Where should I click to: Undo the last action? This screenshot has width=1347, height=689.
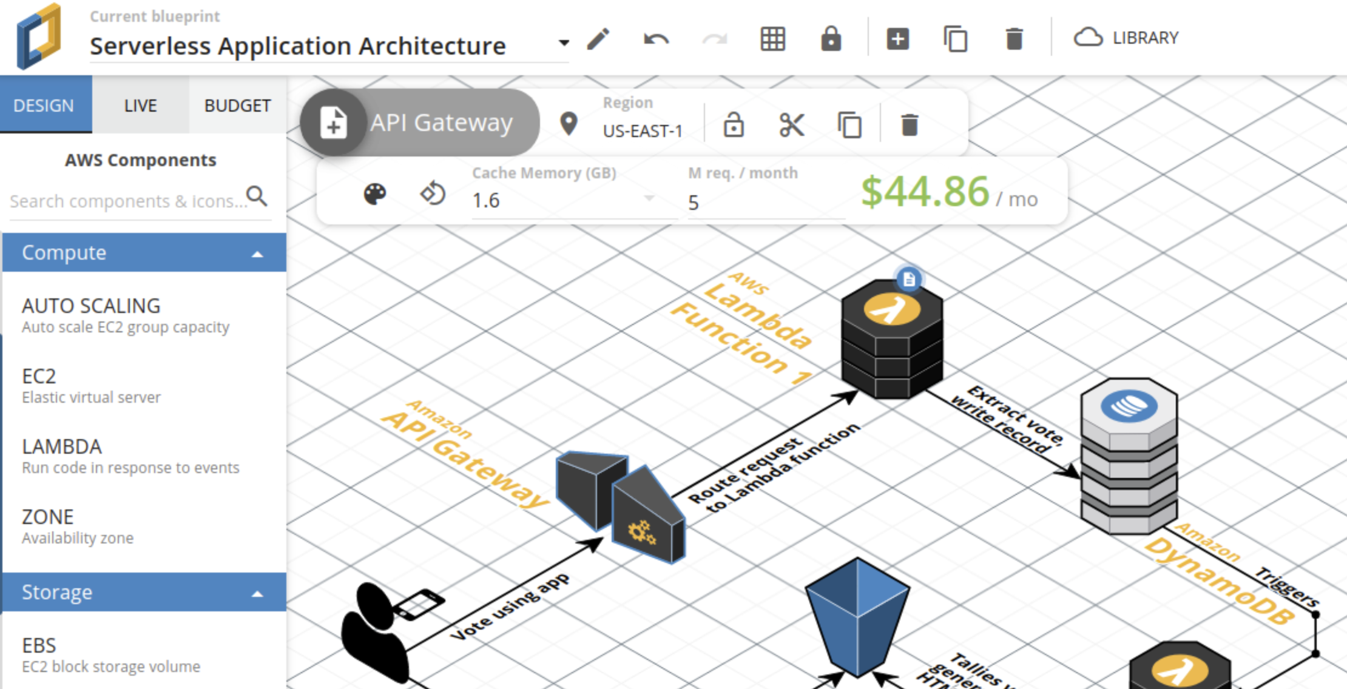point(657,39)
